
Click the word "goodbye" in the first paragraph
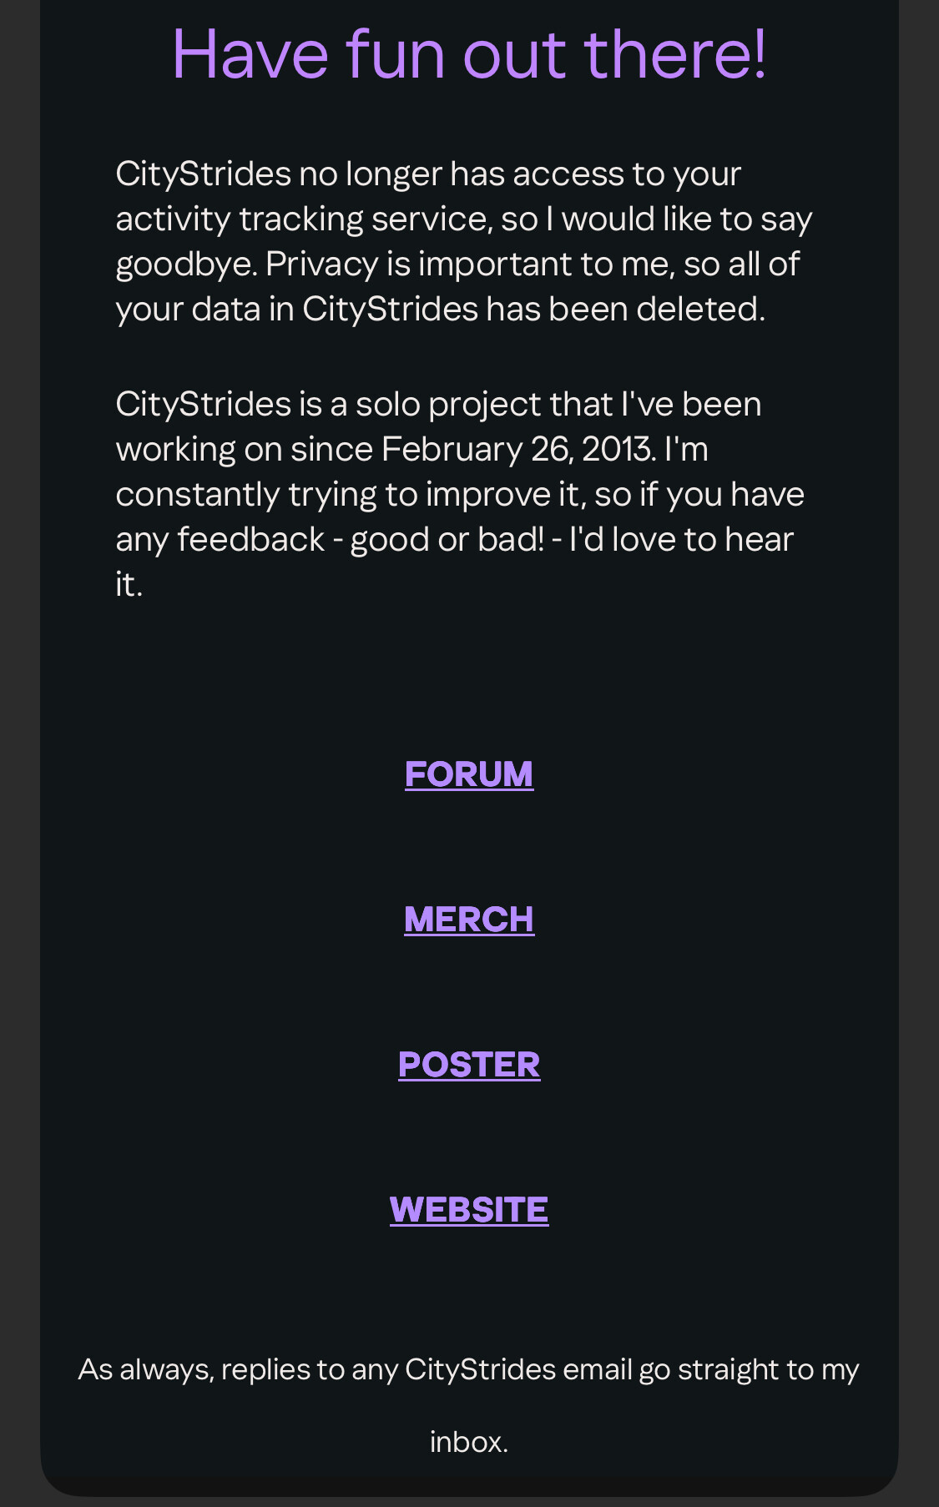[184, 264]
